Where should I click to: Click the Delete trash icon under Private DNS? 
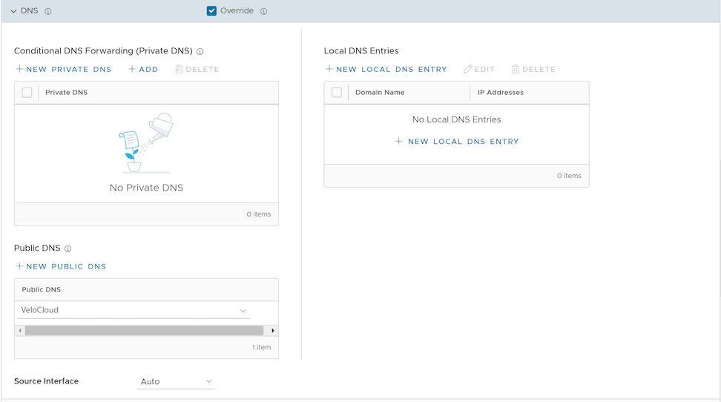(x=179, y=70)
